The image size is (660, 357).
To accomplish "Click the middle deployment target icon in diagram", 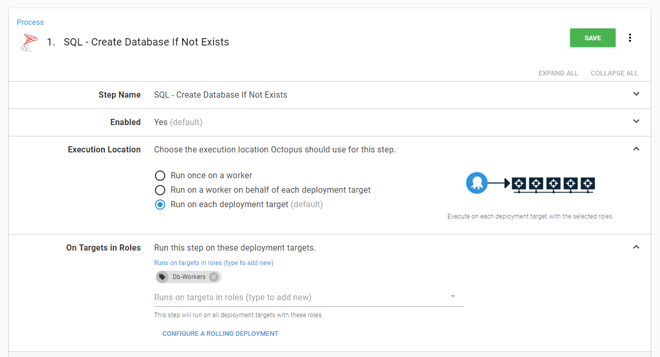I will [x=553, y=183].
